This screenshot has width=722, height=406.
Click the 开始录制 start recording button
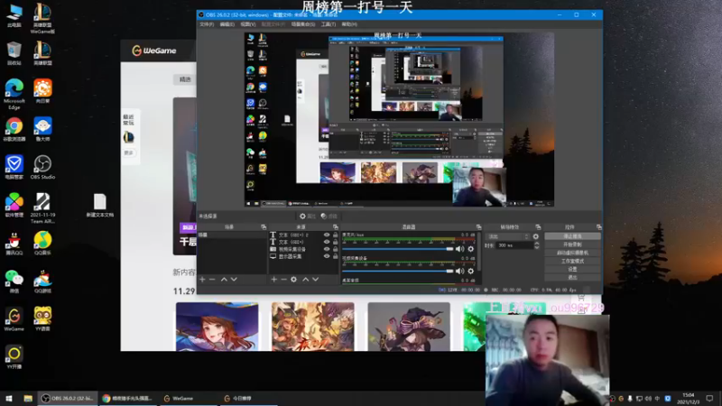[x=572, y=245]
